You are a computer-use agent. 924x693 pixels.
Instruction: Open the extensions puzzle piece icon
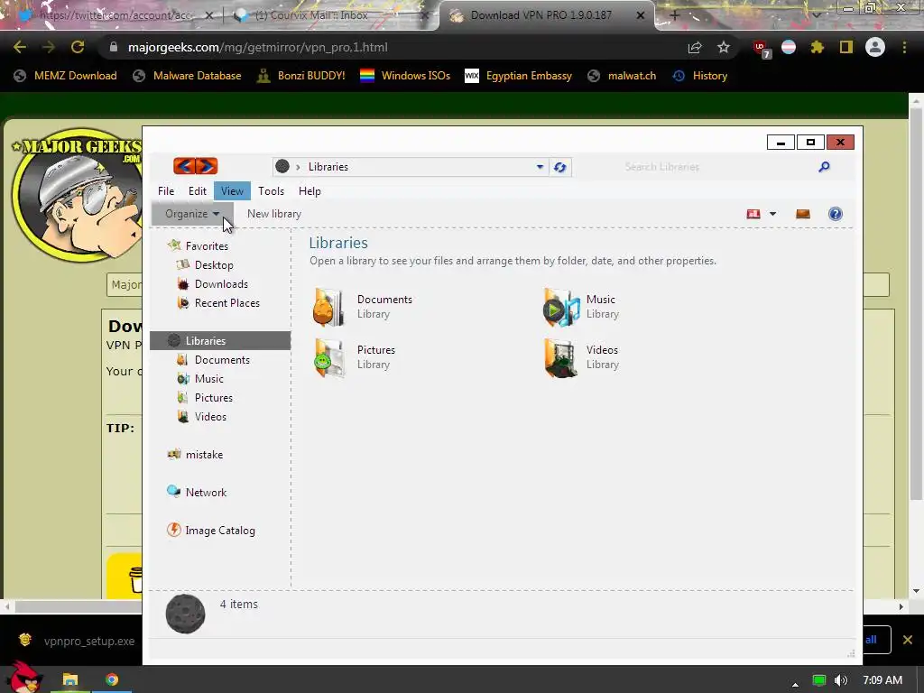tap(817, 47)
